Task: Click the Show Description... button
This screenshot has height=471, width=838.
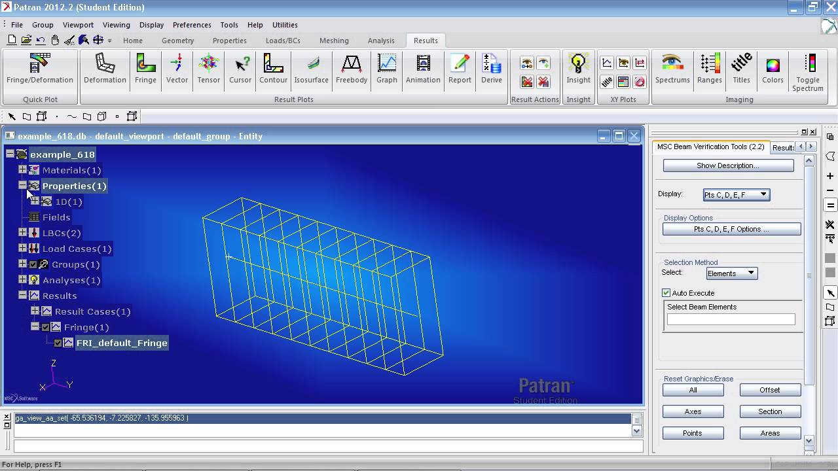Action: [x=728, y=166]
